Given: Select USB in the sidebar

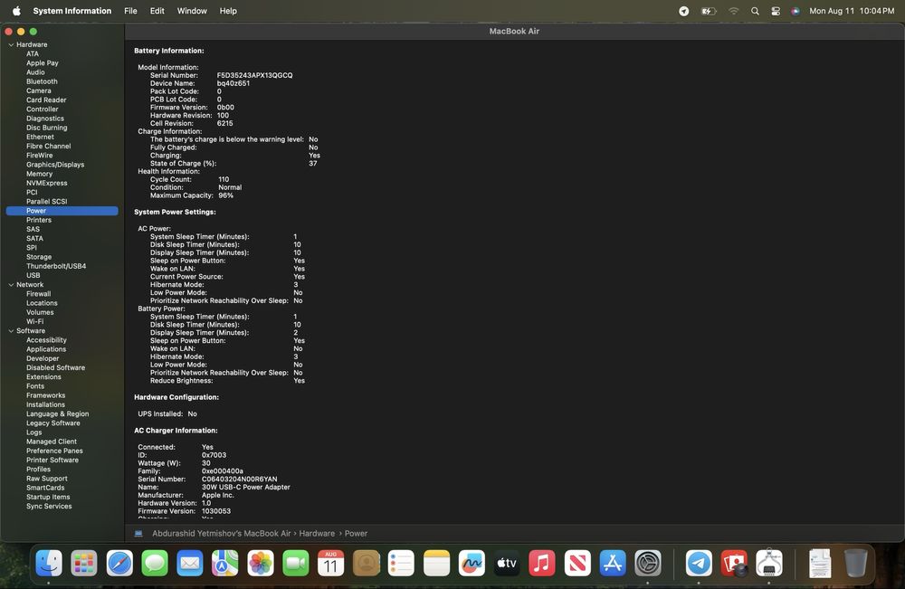Looking at the screenshot, I should [x=33, y=275].
